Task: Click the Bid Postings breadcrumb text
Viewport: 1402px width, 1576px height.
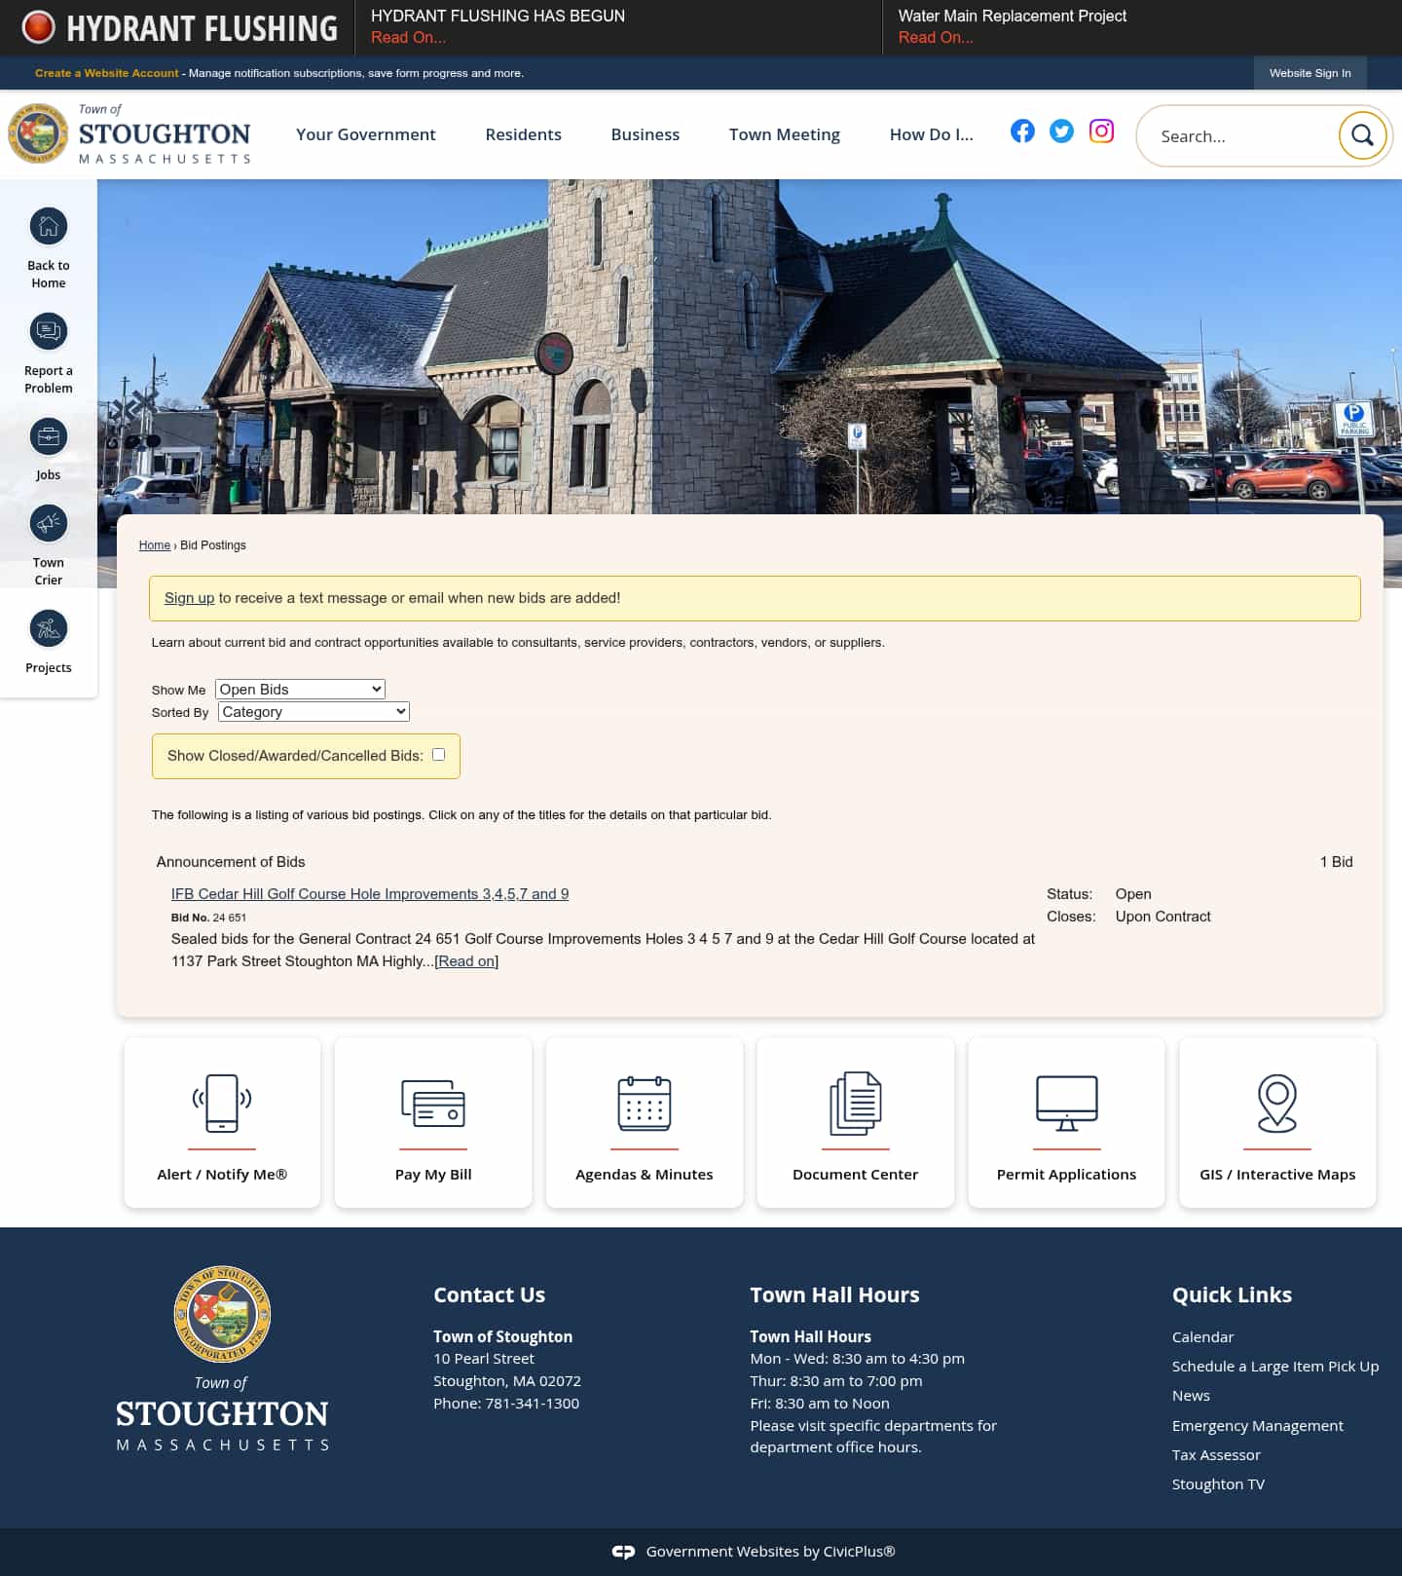Action: [213, 545]
